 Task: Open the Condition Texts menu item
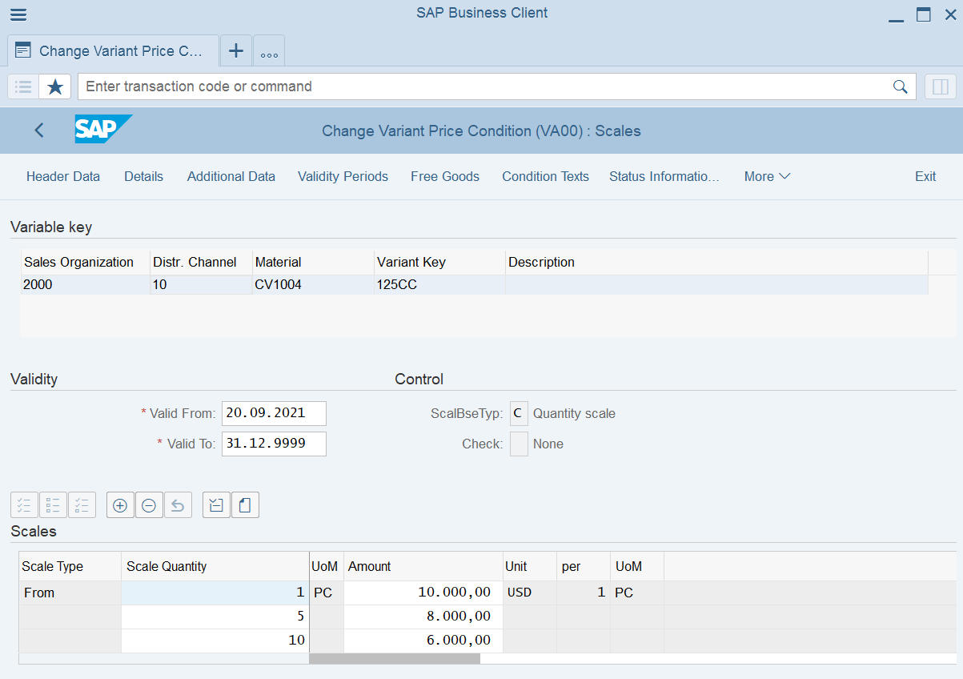545,176
